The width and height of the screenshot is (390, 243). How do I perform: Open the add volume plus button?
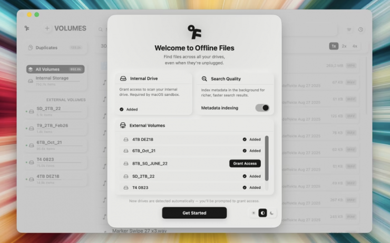point(47,28)
